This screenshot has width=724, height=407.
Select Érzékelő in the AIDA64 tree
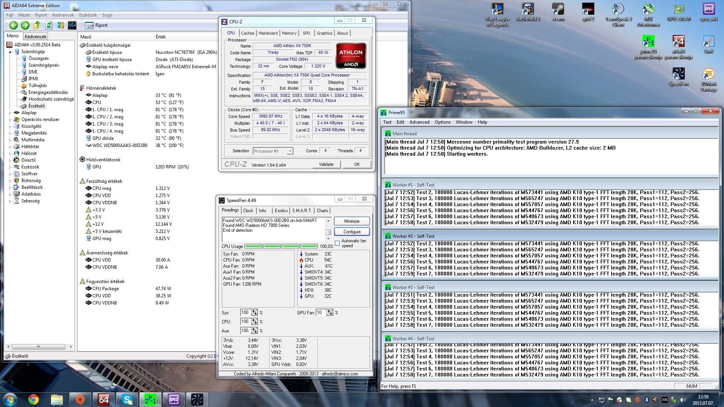pos(37,106)
